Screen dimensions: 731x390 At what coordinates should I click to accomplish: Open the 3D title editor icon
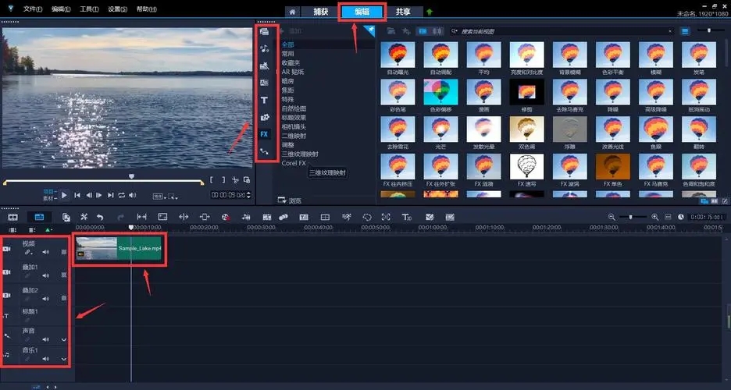[x=407, y=217]
